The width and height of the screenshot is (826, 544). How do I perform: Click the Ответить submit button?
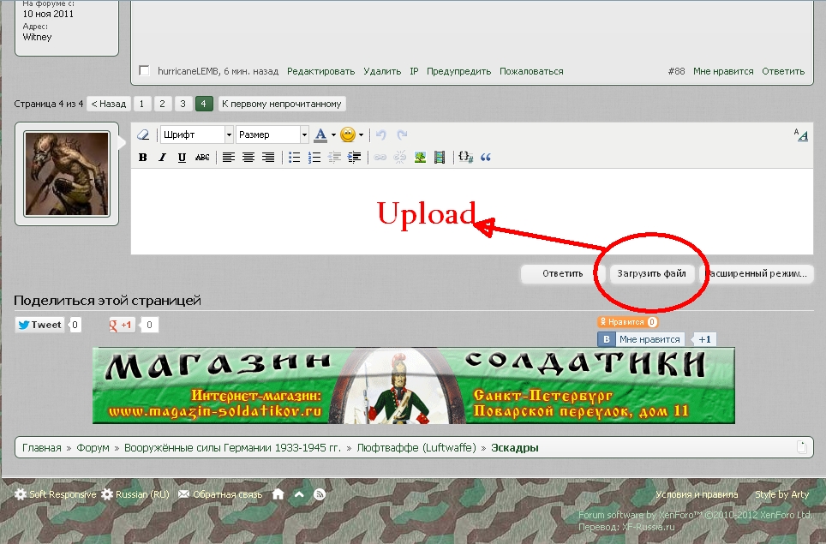click(563, 273)
